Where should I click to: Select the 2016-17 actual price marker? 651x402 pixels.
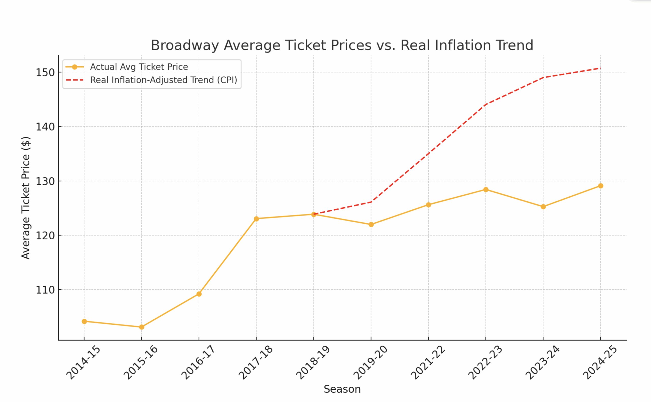pyautogui.click(x=199, y=294)
